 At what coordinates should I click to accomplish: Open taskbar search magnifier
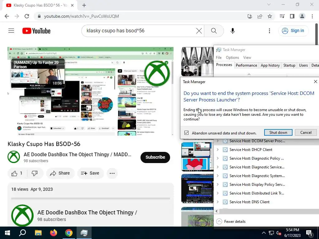pyautogui.click(x=22, y=233)
